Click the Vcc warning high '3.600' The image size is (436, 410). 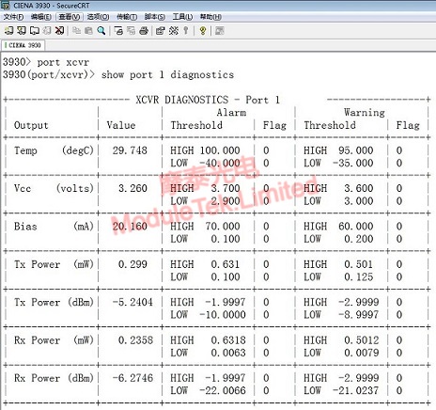click(359, 188)
